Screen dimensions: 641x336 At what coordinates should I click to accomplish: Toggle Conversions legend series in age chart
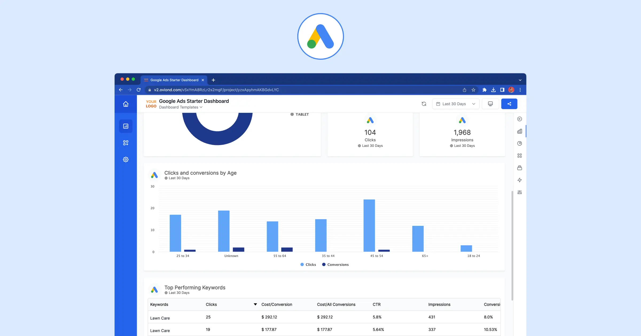(x=335, y=265)
